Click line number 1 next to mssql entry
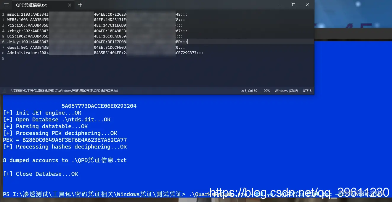 point(3,14)
